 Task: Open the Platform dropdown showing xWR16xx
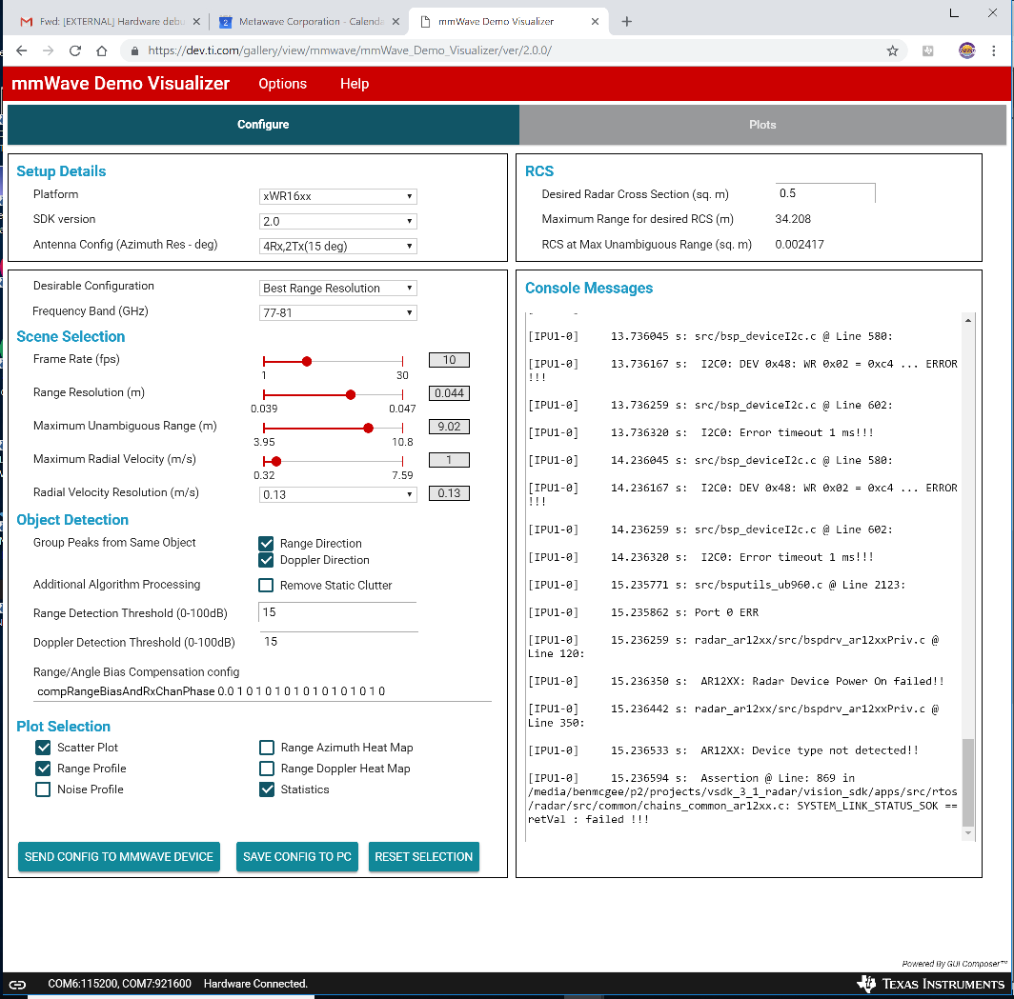pyautogui.click(x=337, y=196)
